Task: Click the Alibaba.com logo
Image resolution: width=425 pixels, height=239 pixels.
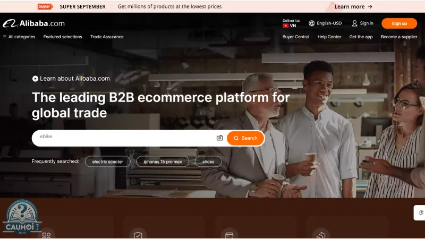Action: point(34,23)
